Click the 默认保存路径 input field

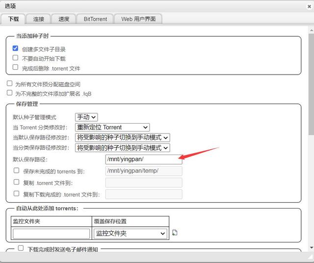coord(143,159)
